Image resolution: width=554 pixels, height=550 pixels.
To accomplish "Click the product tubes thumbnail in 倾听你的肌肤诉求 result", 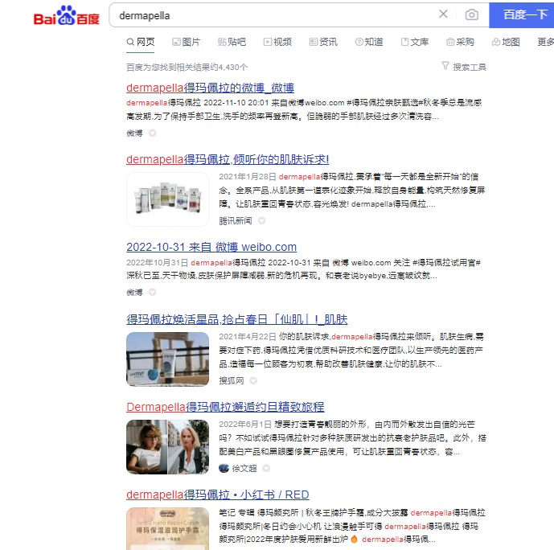I will pyautogui.click(x=167, y=199).
